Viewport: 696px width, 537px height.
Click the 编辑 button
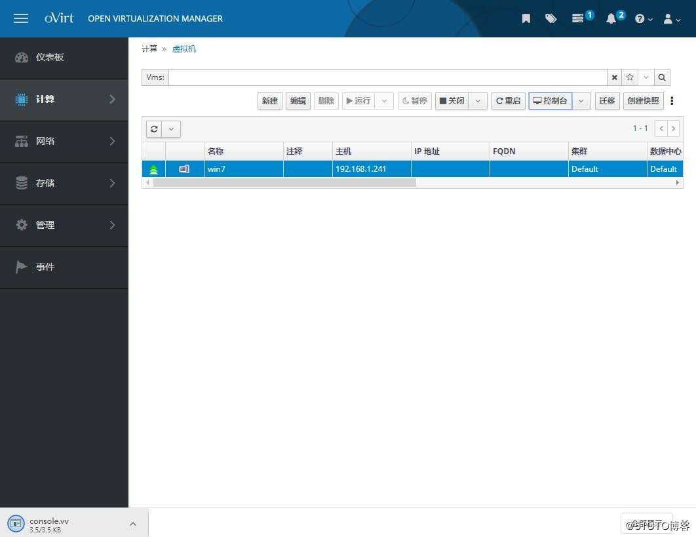pyautogui.click(x=298, y=101)
